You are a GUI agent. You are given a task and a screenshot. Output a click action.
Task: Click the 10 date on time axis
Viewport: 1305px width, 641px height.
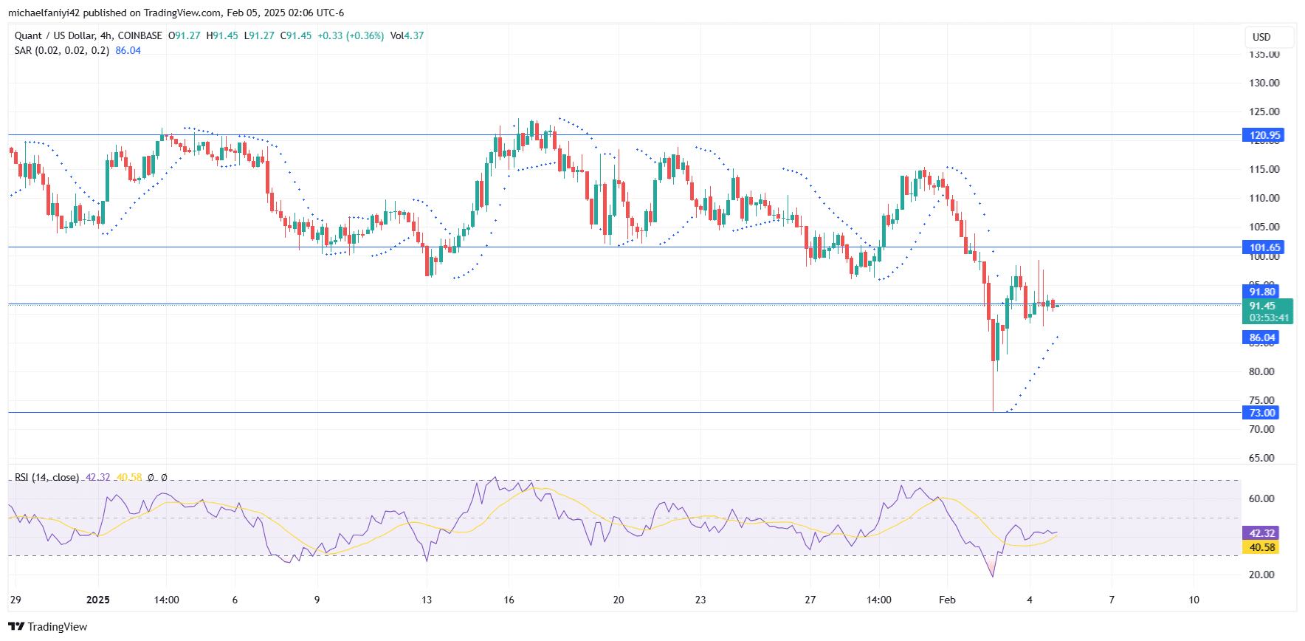coord(1194,600)
